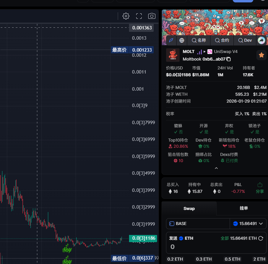The image size is (268, 264).
Task: Search by 名称 name button
Action: click(199, 40)
